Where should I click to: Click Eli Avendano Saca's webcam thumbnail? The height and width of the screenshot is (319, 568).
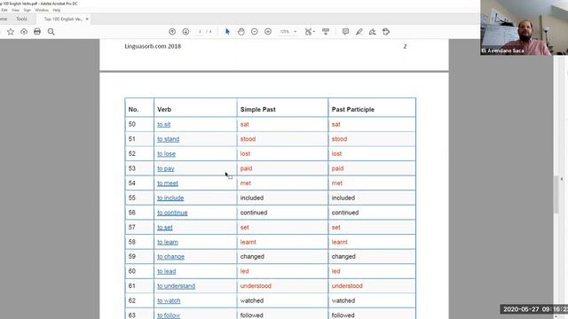click(x=525, y=27)
